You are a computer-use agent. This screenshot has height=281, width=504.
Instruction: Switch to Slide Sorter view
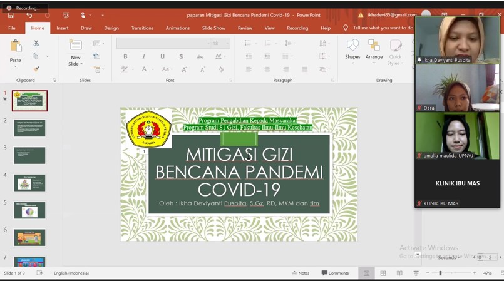tap(383, 273)
